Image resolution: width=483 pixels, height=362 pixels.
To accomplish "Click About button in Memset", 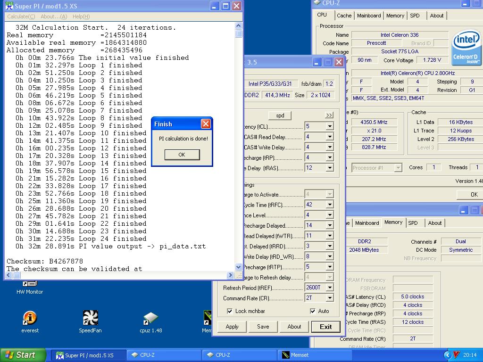I will coord(294,327).
